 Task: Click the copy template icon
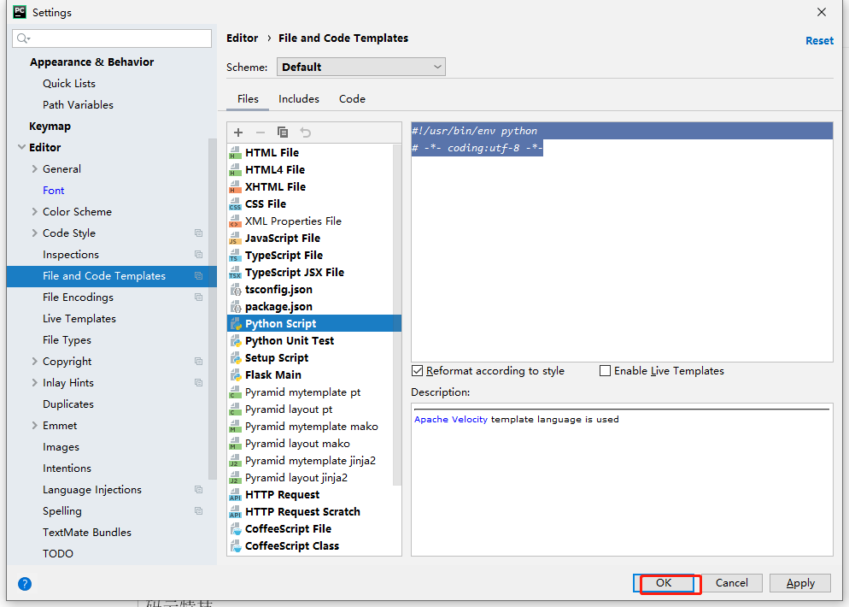283,133
